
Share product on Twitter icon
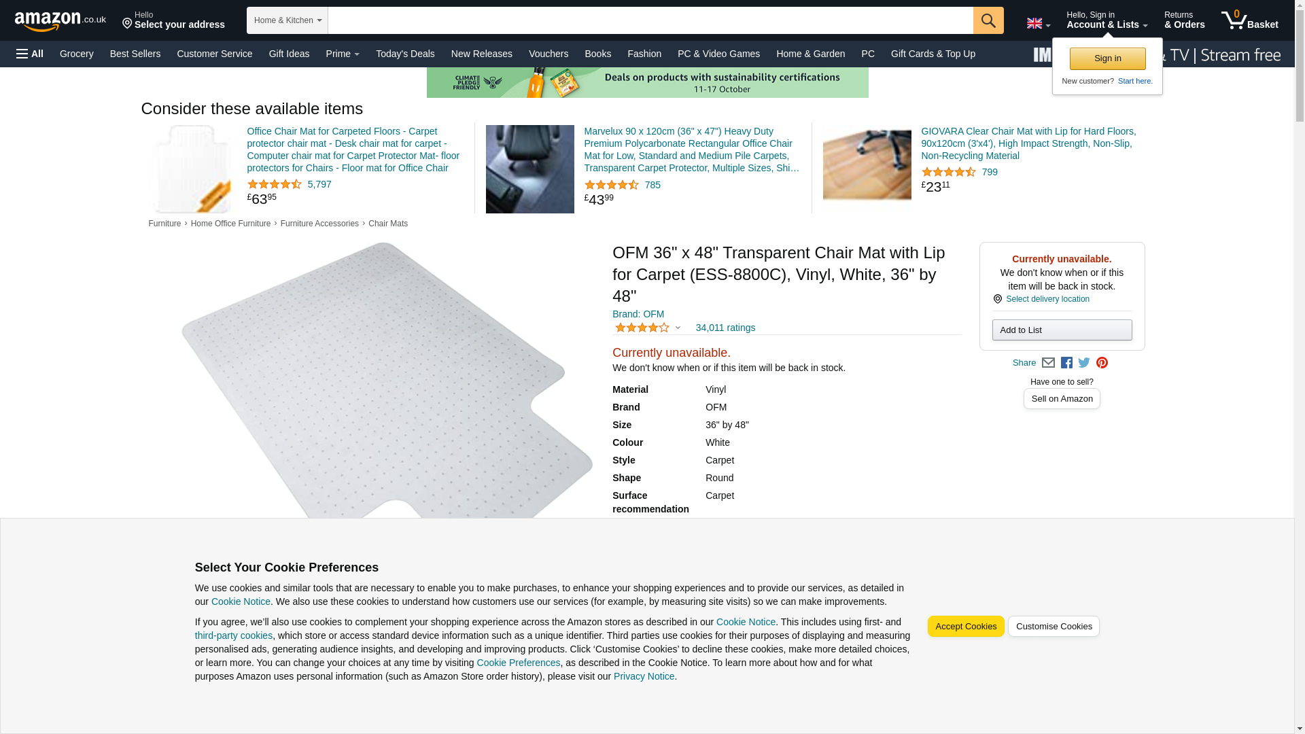[x=1084, y=363]
